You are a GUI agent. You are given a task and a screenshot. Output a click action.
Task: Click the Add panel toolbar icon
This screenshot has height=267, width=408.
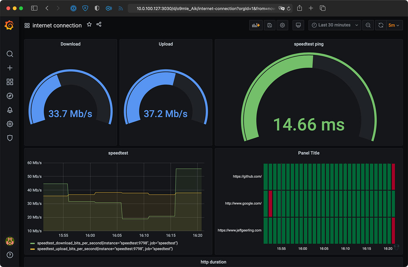(x=256, y=25)
